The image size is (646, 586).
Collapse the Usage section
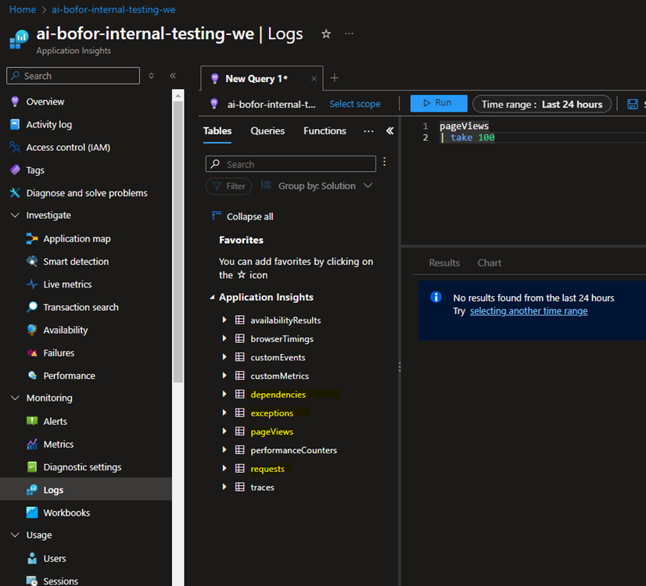tap(15, 535)
